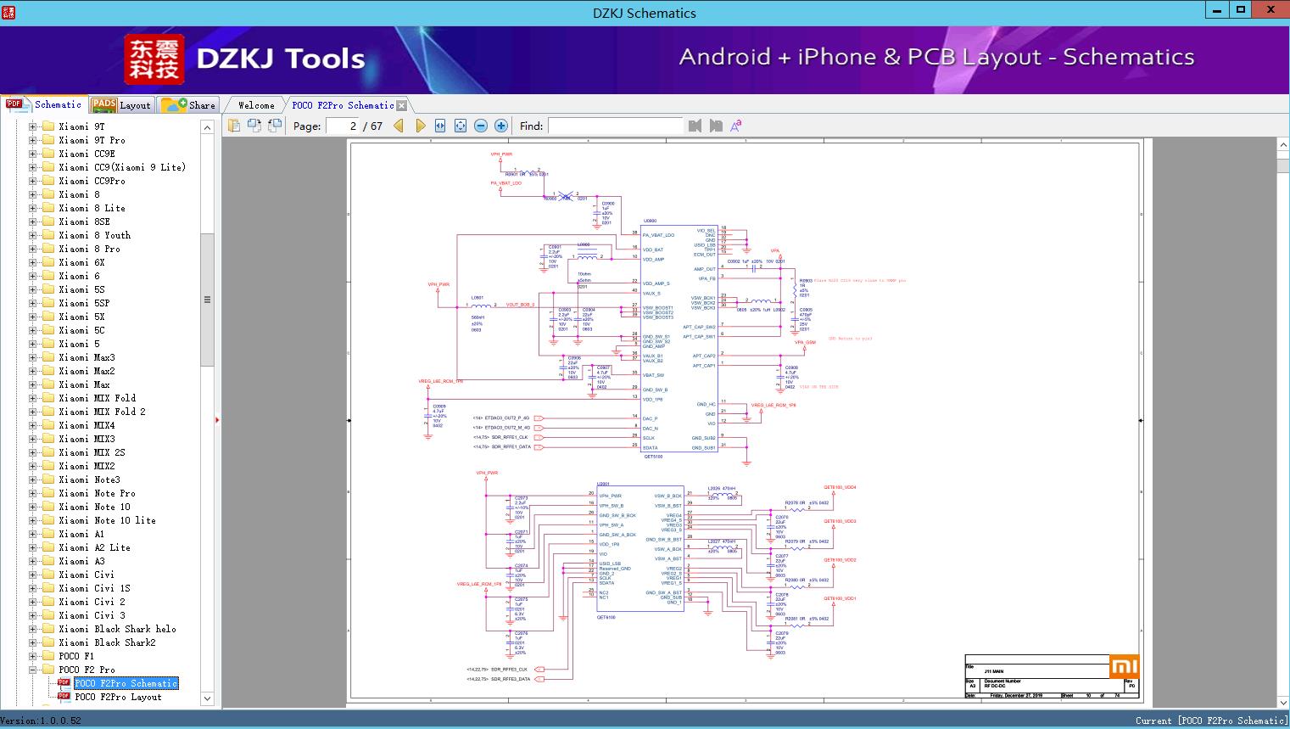1290x729 pixels.
Task: Open the Share tab
Action: pos(189,105)
